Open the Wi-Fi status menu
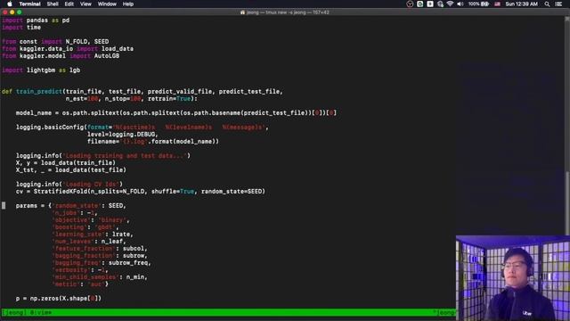570x321 pixels. tap(450, 4)
